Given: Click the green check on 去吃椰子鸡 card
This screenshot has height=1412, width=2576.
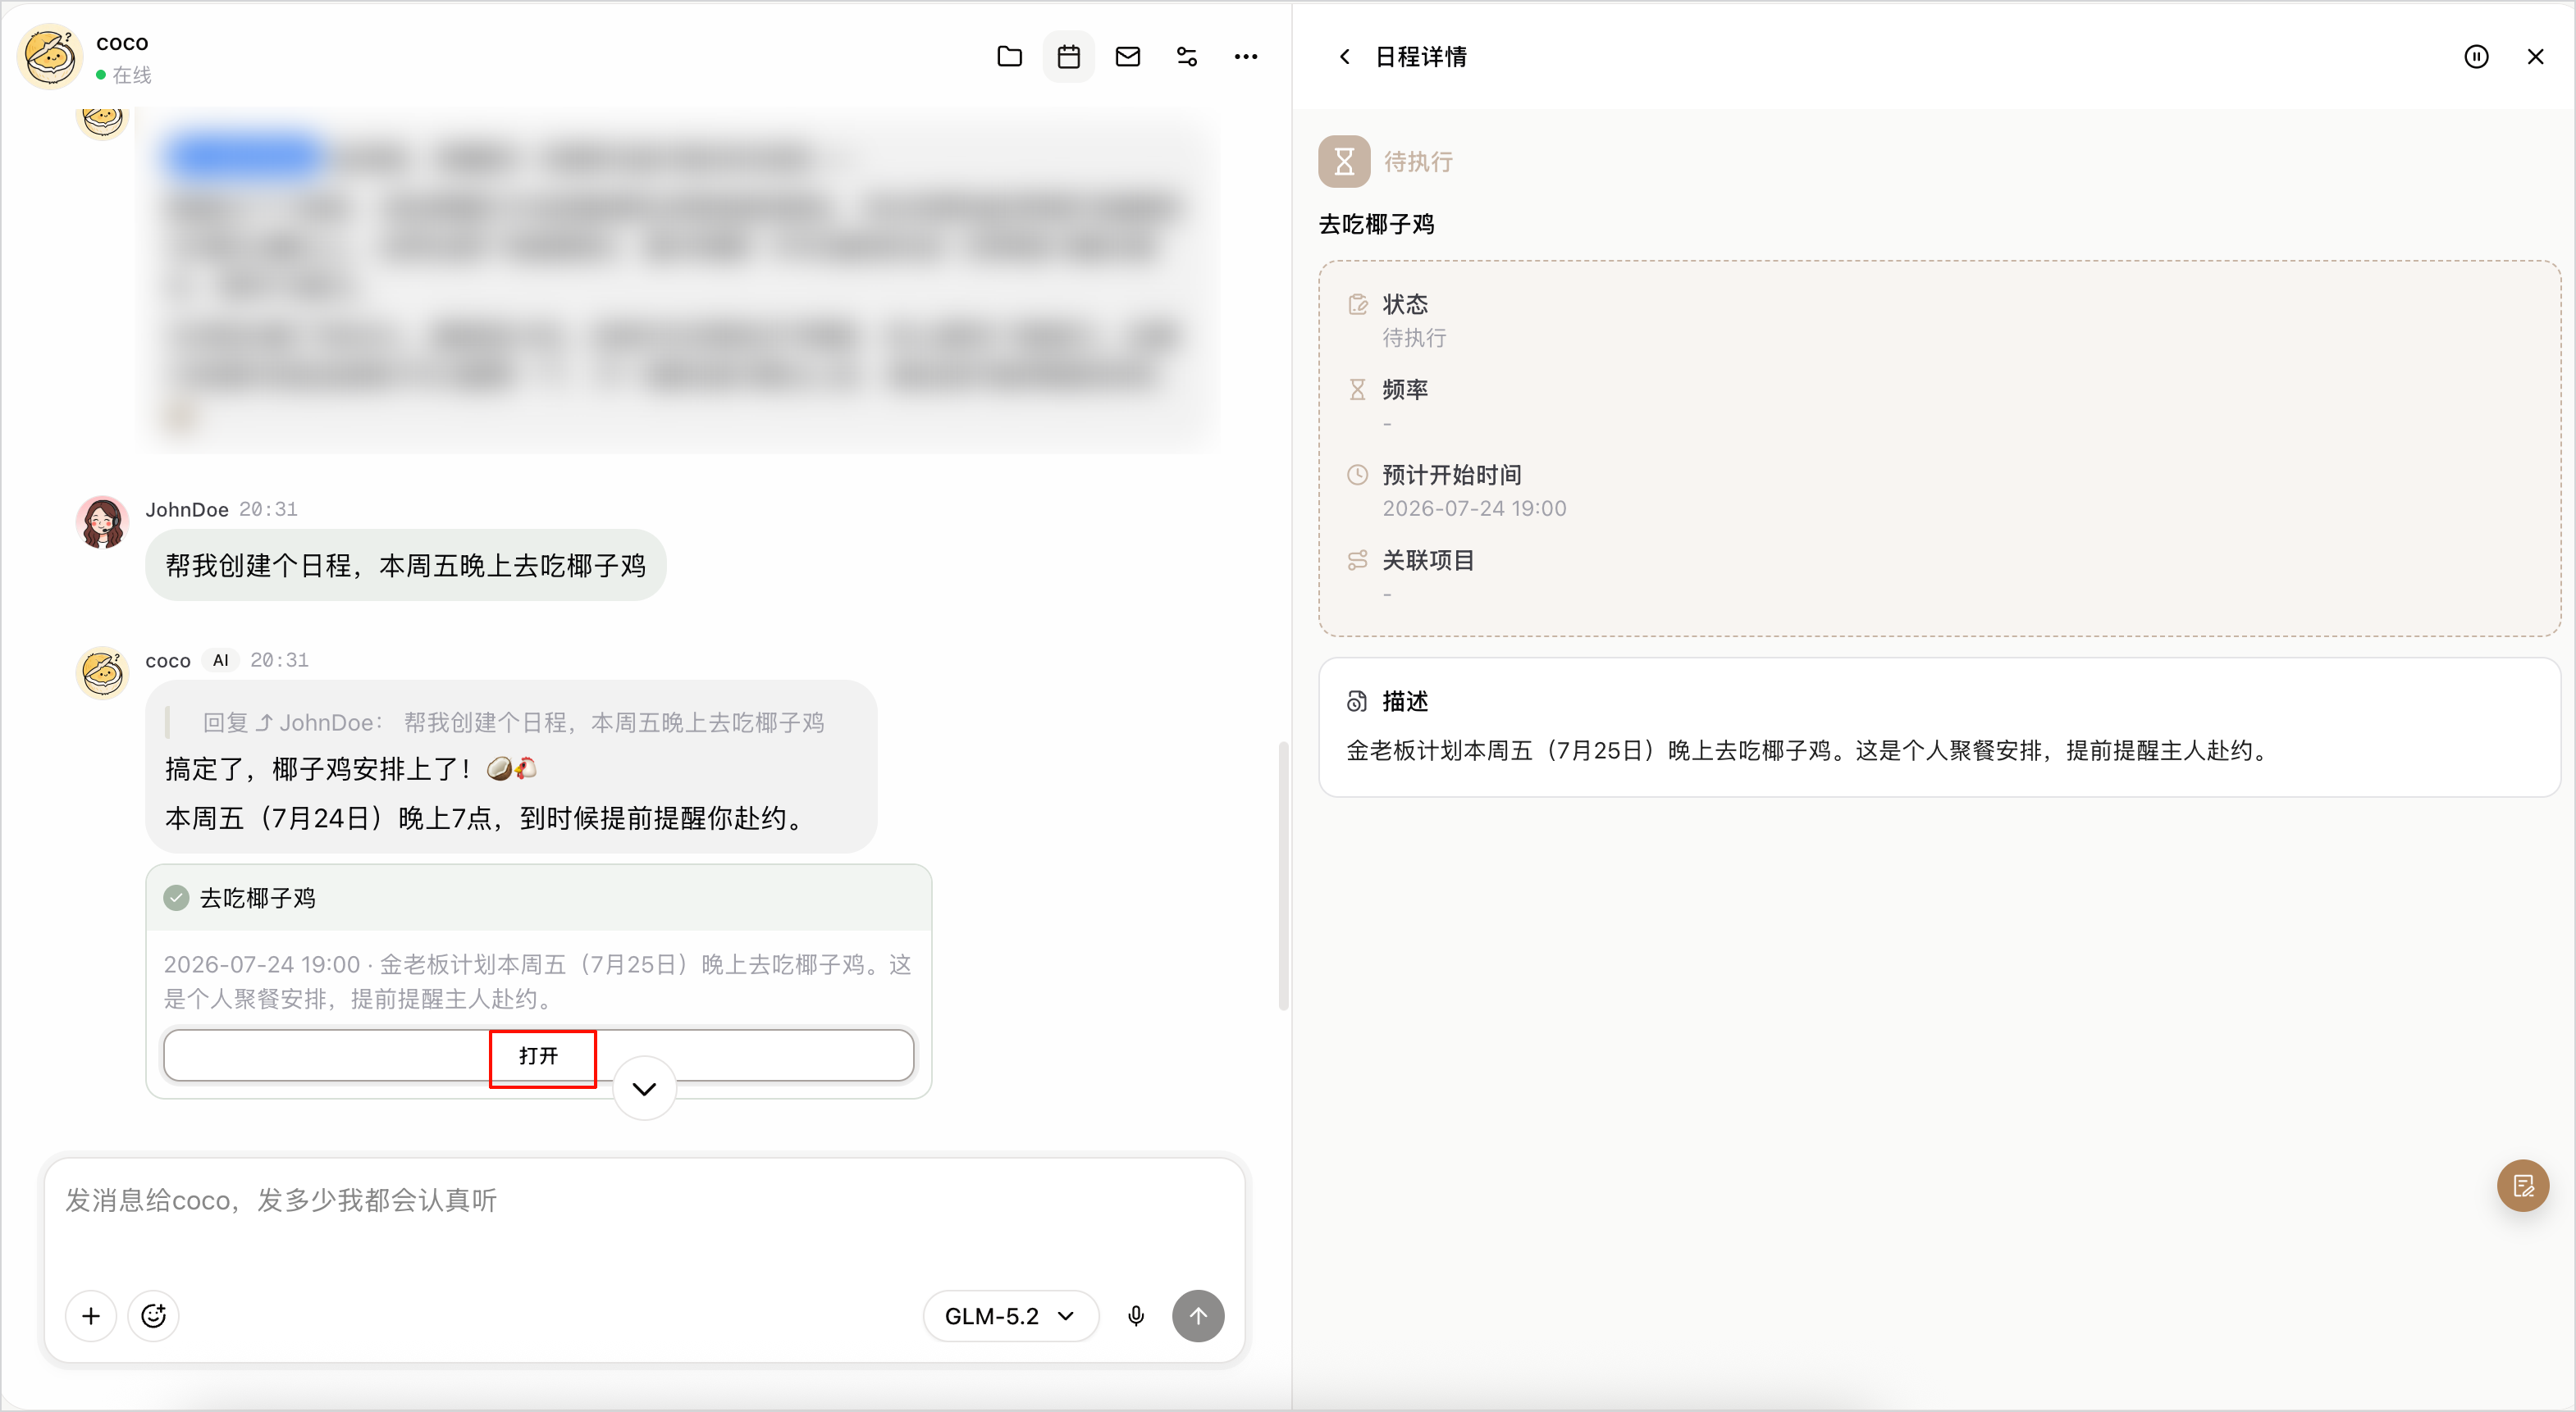Looking at the screenshot, I should click(x=176, y=899).
